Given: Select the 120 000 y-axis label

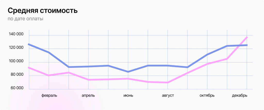Looking at the screenshot, I should click(16, 48).
